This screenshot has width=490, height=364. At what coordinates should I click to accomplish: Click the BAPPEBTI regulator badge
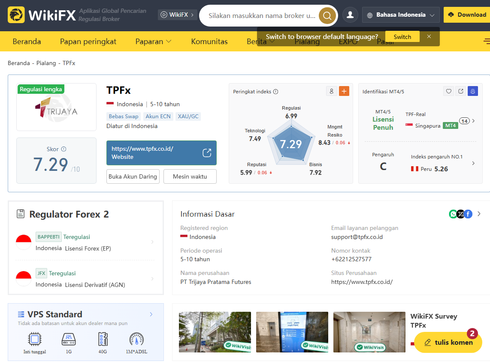(48, 237)
